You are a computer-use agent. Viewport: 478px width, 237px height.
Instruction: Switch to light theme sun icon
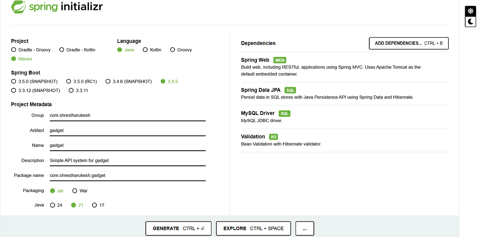coord(470,12)
